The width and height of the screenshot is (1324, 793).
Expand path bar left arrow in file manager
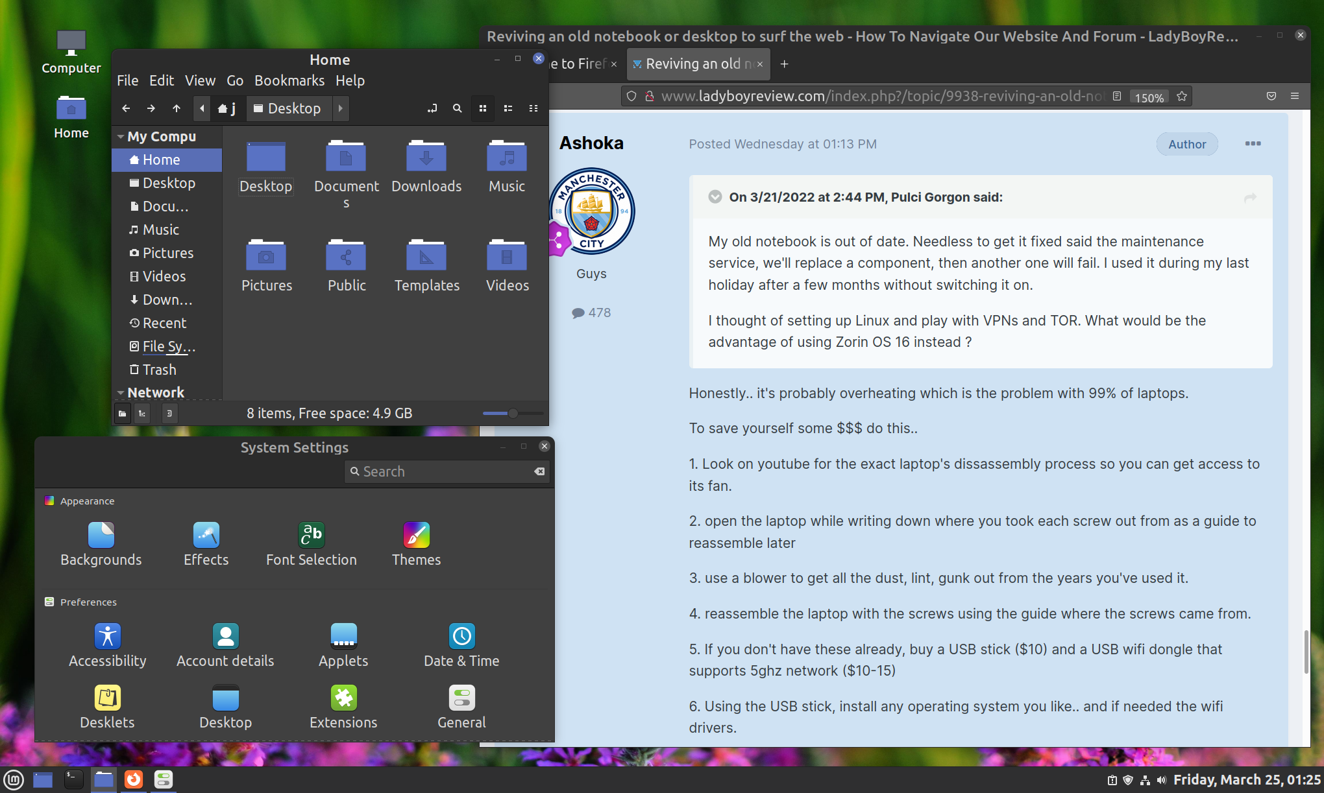click(x=202, y=108)
